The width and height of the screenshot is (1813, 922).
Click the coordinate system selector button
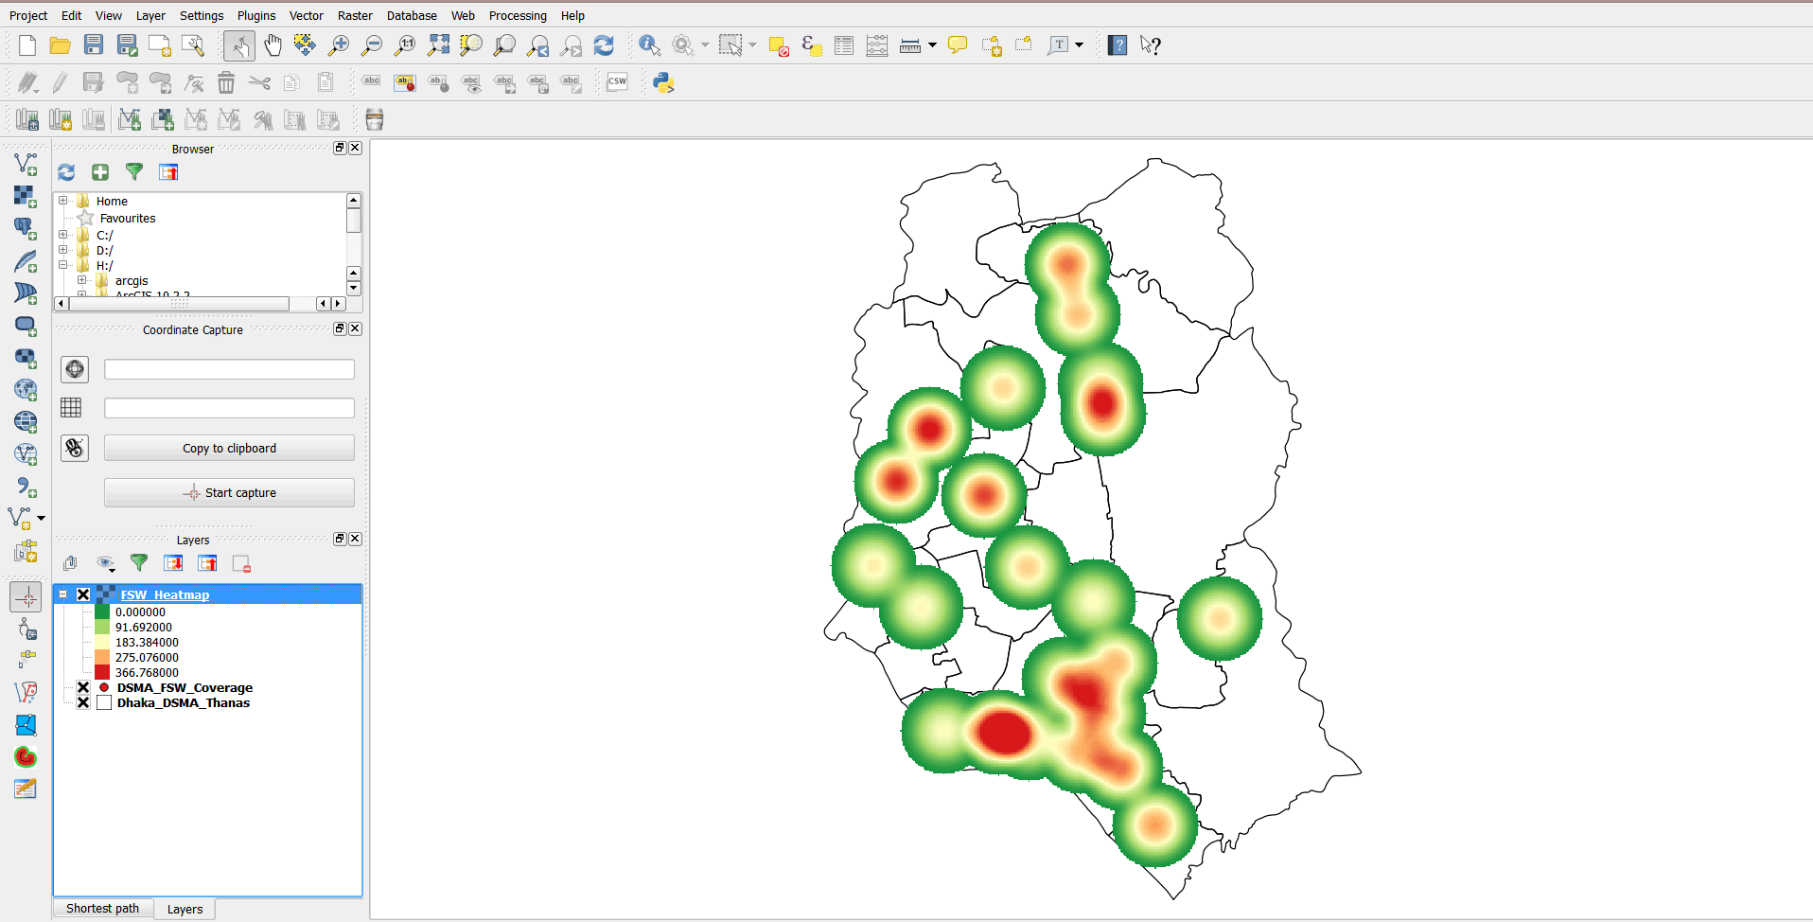pyautogui.click(x=75, y=369)
